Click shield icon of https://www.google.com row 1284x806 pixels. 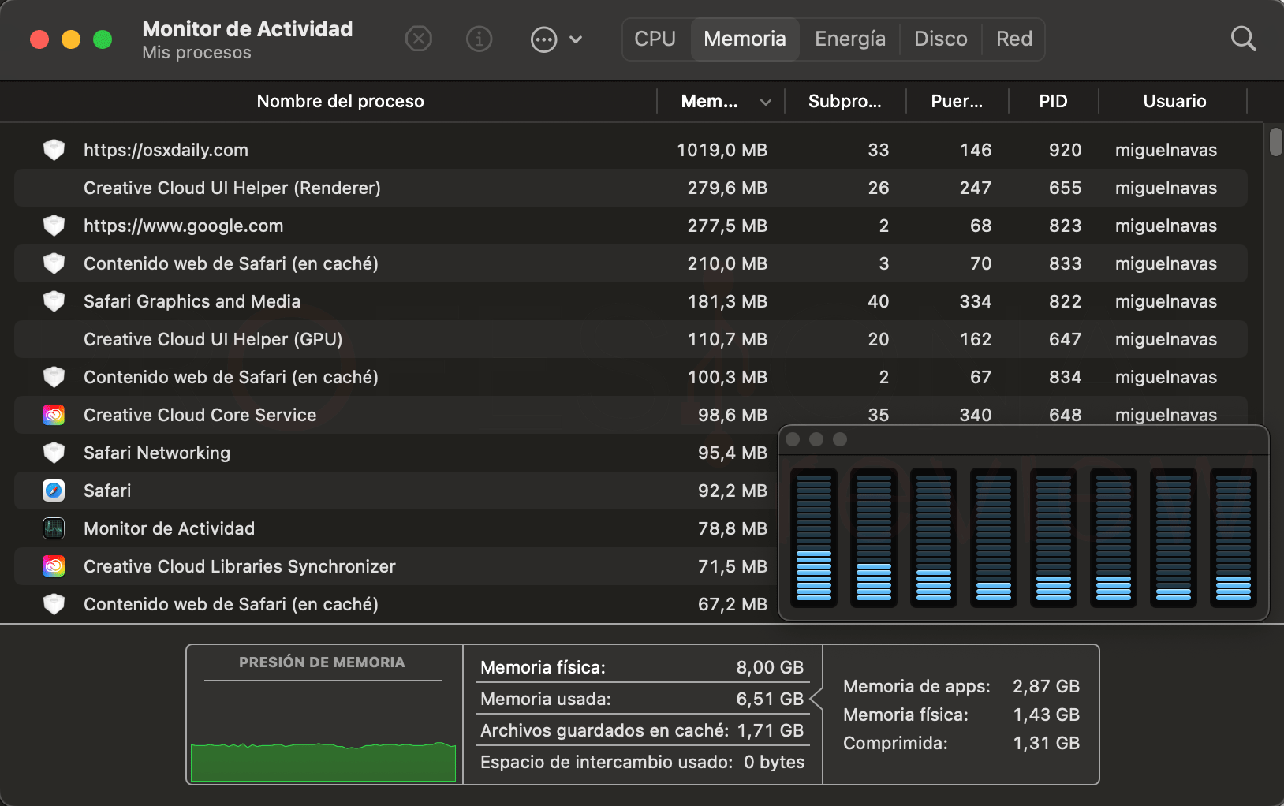click(x=54, y=226)
